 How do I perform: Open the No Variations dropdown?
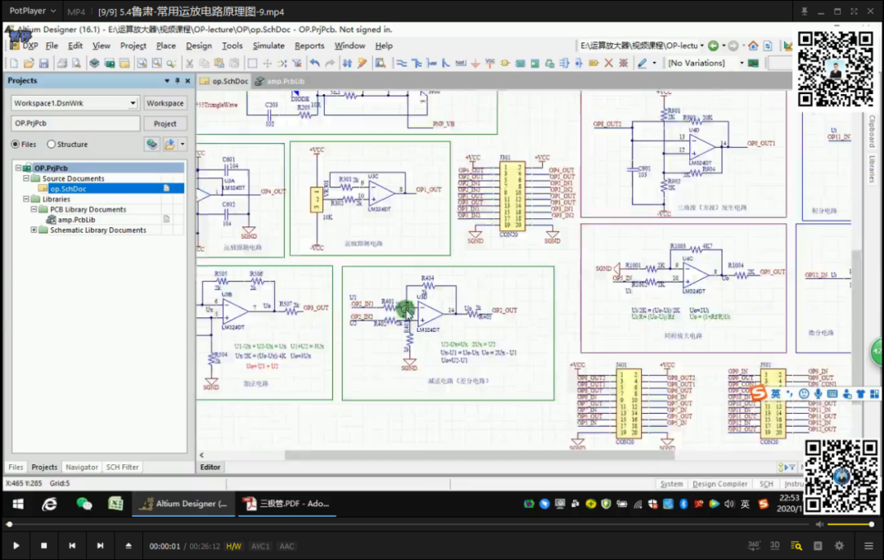[x=741, y=63]
